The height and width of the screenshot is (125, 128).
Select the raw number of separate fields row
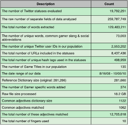(x=64, y=20)
